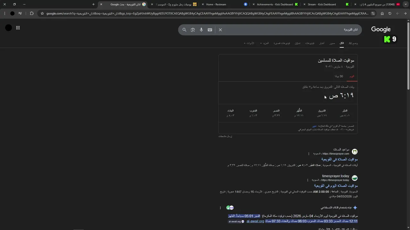The width and height of the screenshot is (410, 230).
Task: Click the العصر 3:32 prayer time
Action: [x=276, y=113]
